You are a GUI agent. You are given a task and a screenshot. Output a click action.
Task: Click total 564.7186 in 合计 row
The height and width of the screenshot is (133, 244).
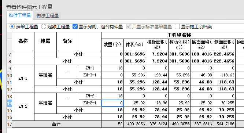[224, 124]
